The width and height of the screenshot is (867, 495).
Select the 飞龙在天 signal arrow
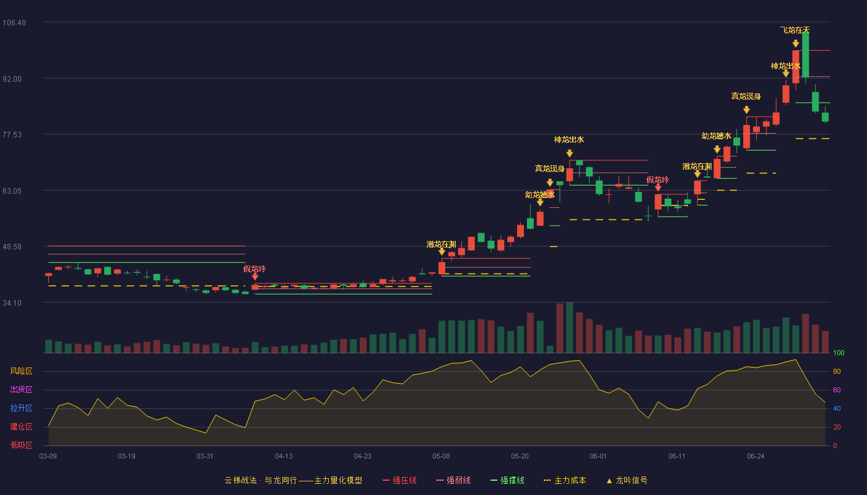(796, 44)
